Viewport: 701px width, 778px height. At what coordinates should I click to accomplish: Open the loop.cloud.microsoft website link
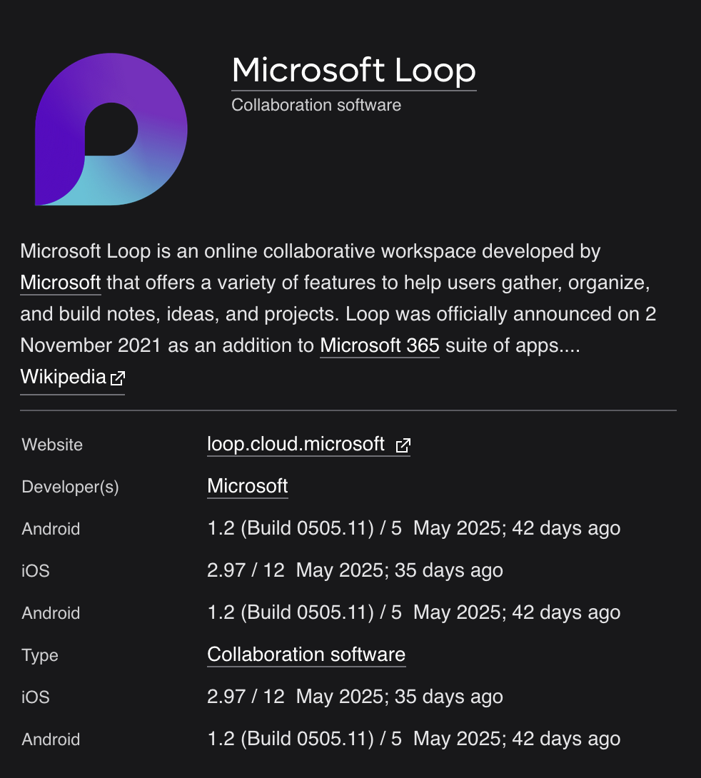click(x=296, y=444)
